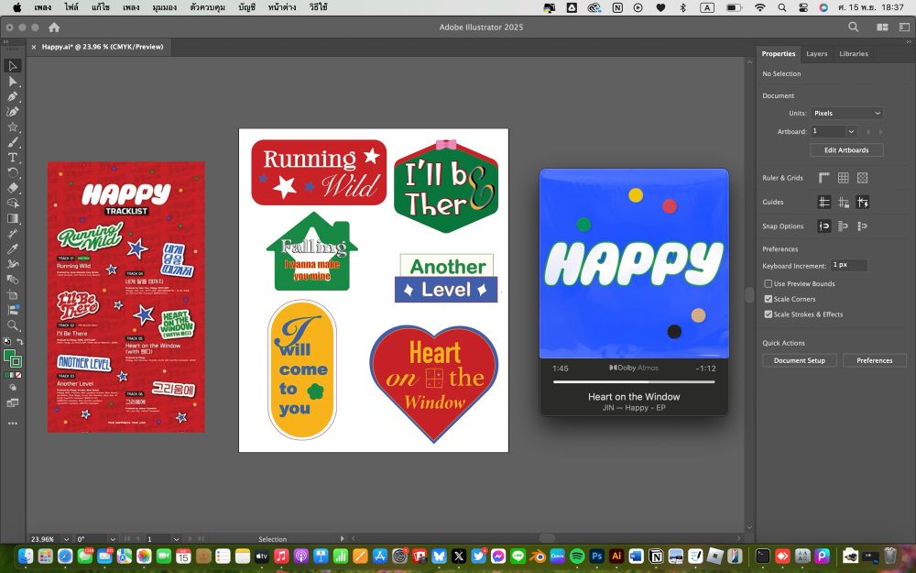Uncheck Scale Corners

tap(769, 299)
